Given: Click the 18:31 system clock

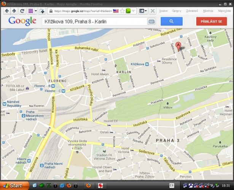Looking at the screenshot, I should coord(226,185).
